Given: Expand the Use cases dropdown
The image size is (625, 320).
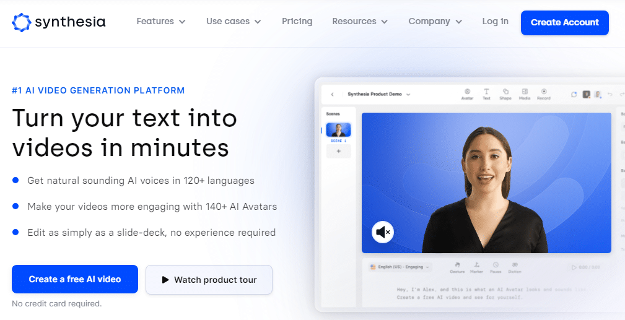Looking at the screenshot, I should tap(234, 22).
